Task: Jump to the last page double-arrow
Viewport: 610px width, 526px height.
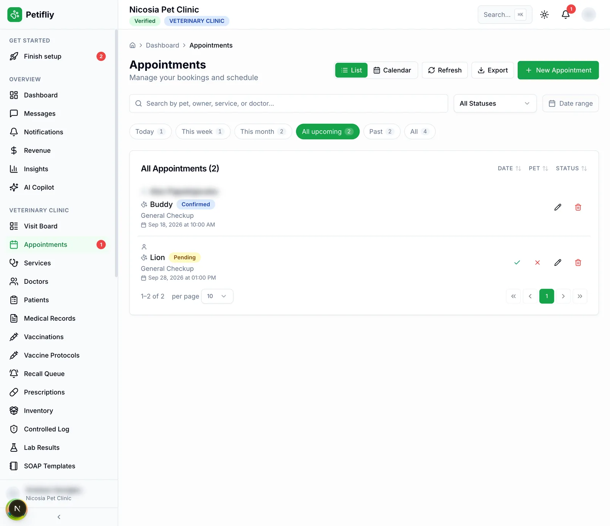Action: pyautogui.click(x=580, y=296)
